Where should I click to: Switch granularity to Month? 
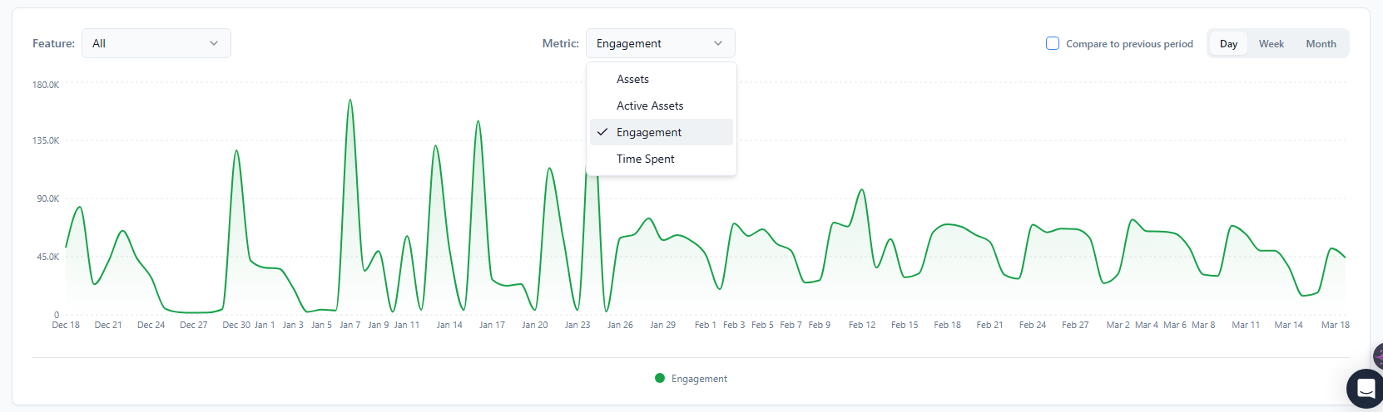1321,44
